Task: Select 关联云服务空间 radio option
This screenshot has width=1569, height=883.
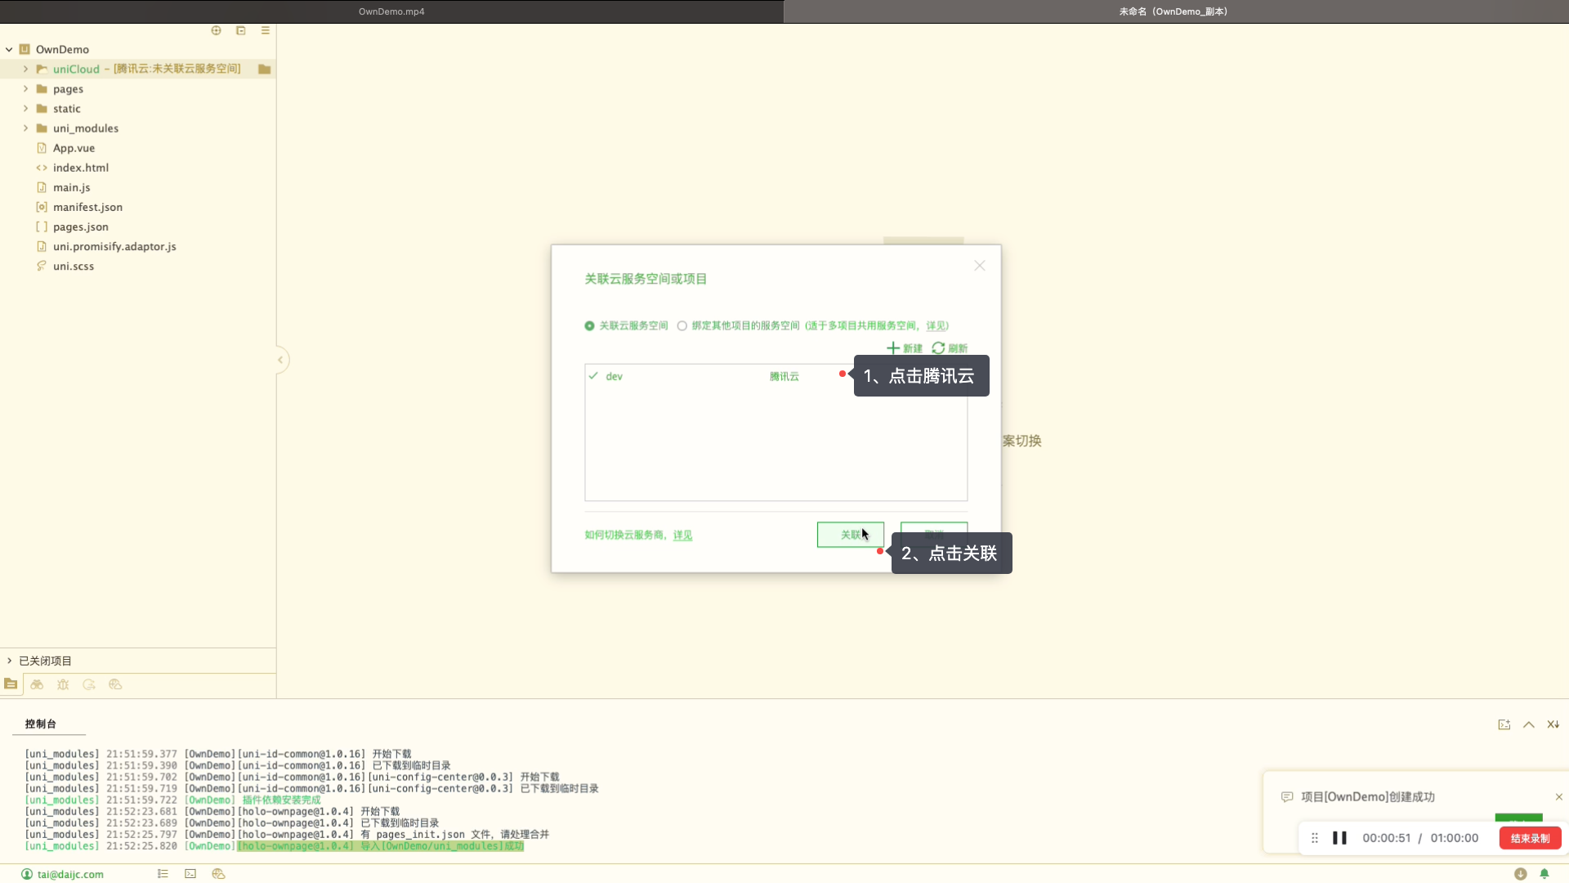Action: [589, 326]
